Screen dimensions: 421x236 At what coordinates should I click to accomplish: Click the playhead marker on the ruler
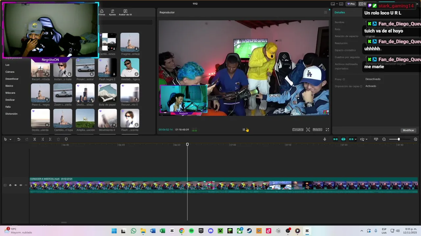coord(187,145)
